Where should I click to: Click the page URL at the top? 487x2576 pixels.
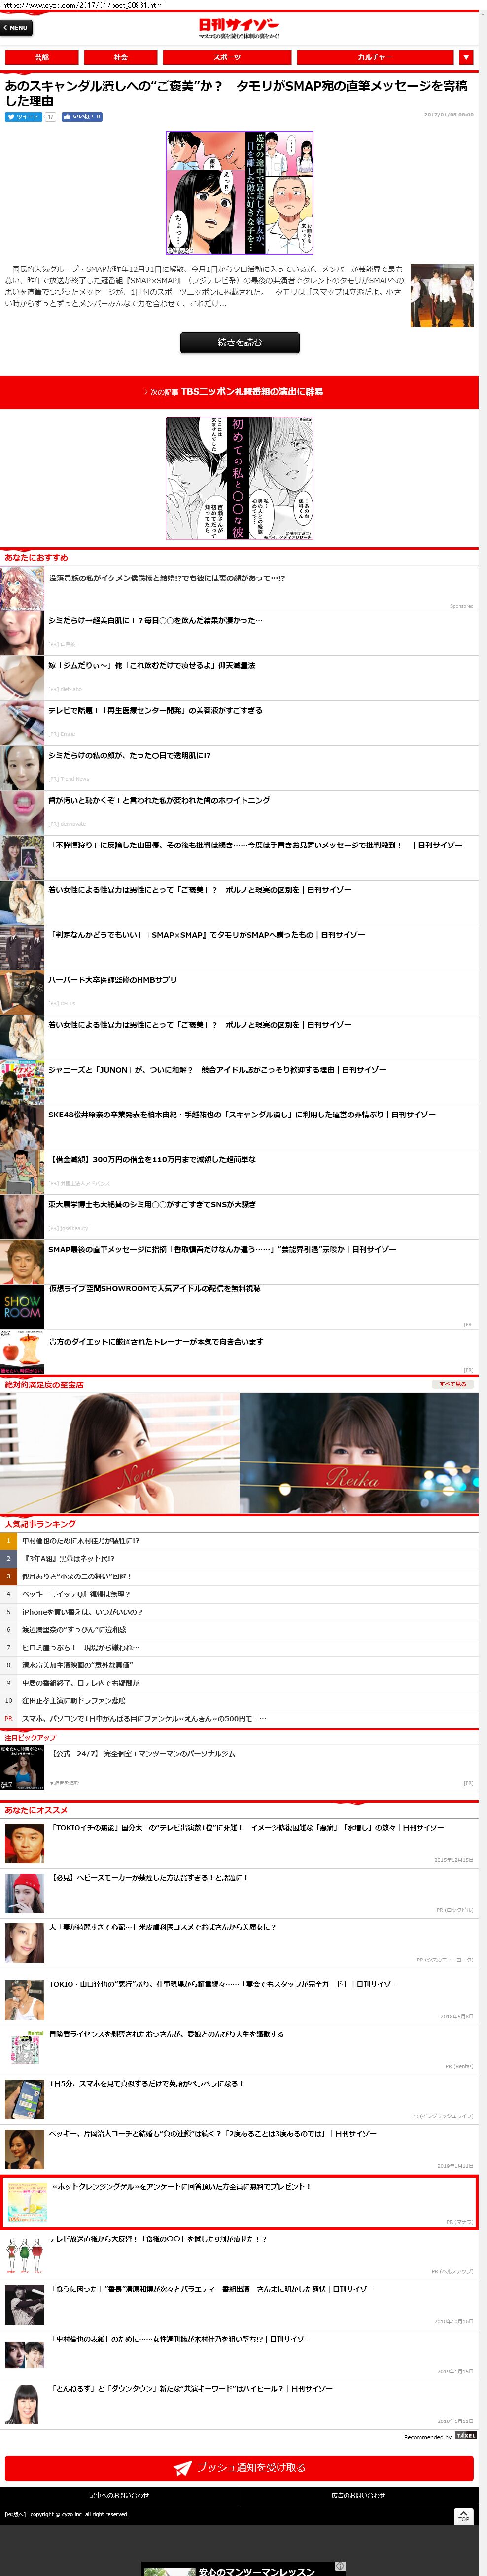click(x=83, y=5)
